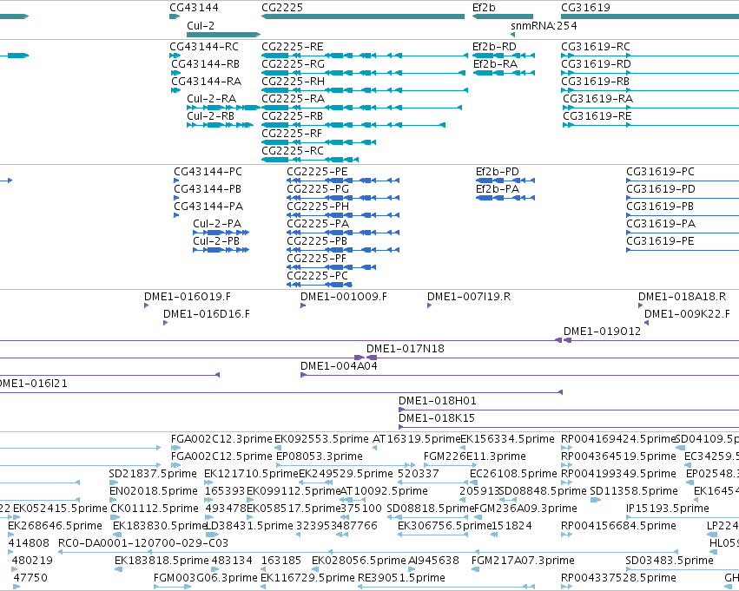Select the DME1-018H01 clone line

[x=569, y=410]
